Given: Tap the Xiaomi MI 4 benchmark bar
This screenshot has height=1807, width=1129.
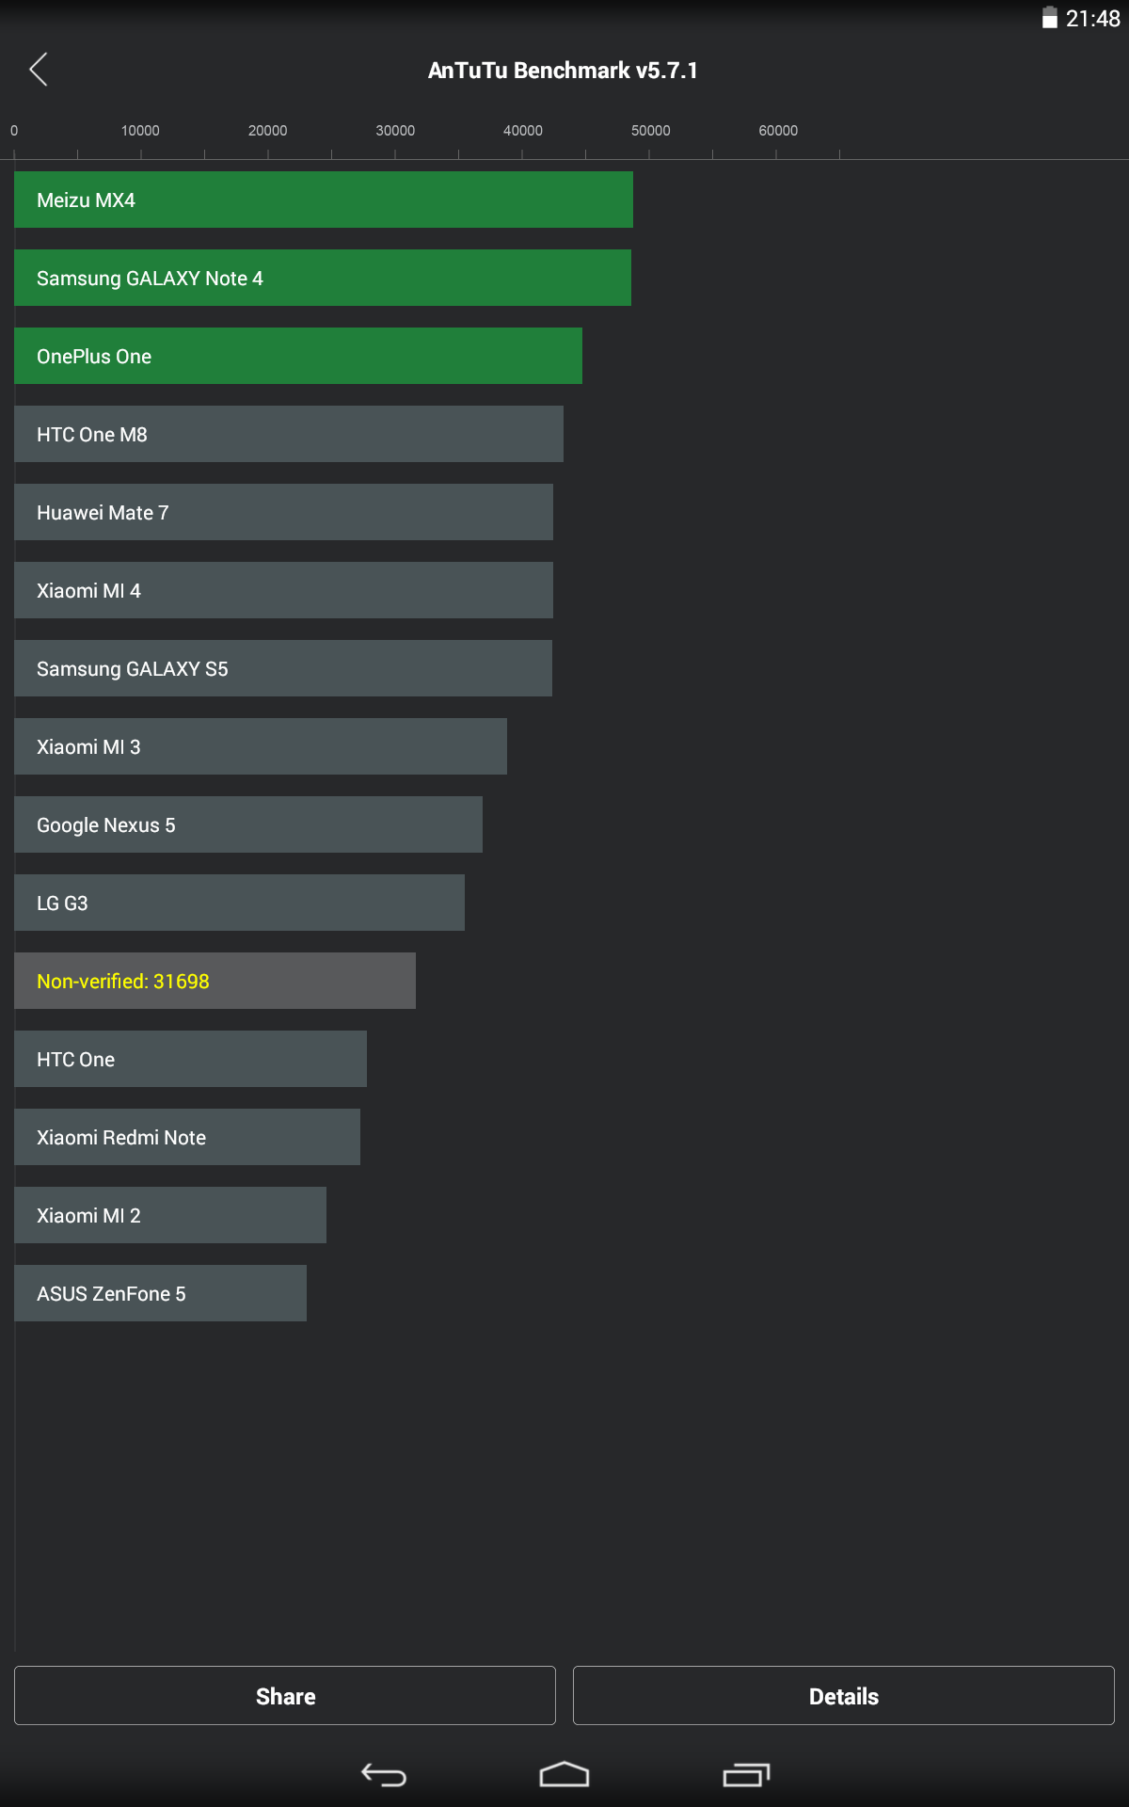Looking at the screenshot, I should [282, 590].
